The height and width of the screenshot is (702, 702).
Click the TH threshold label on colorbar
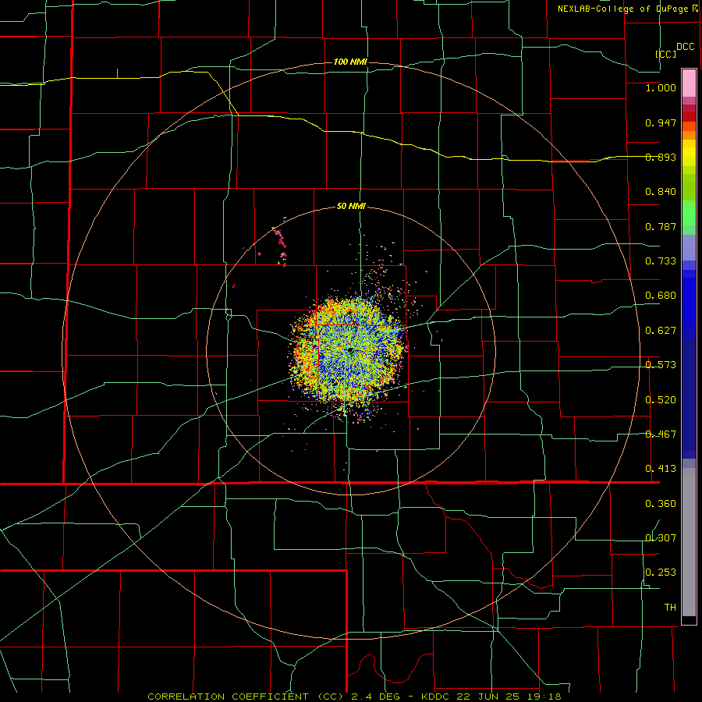point(670,608)
